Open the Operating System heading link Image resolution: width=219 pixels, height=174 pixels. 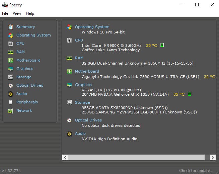(x=92, y=27)
